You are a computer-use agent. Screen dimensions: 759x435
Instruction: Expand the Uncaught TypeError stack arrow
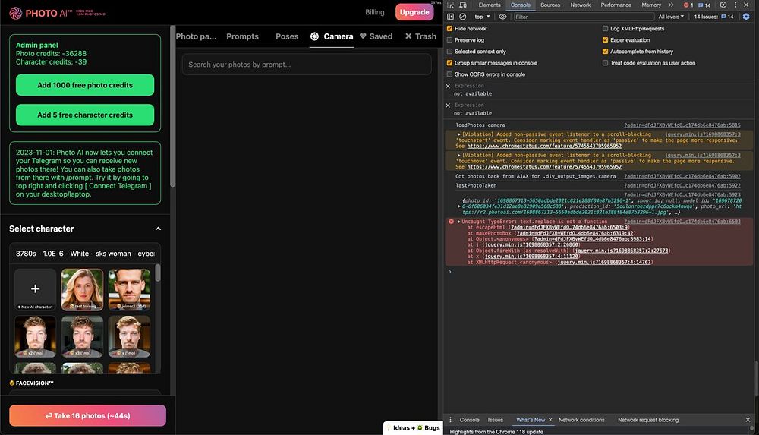pyautogui.click(x=459, y=222)
